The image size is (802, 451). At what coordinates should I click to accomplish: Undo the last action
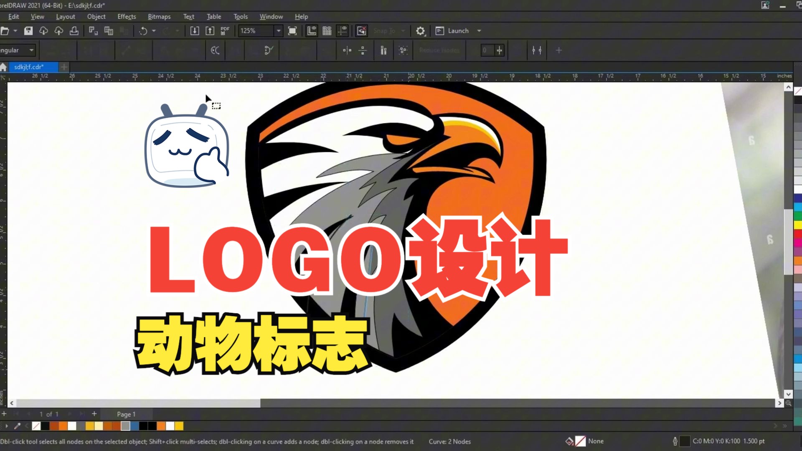(143, 30)
